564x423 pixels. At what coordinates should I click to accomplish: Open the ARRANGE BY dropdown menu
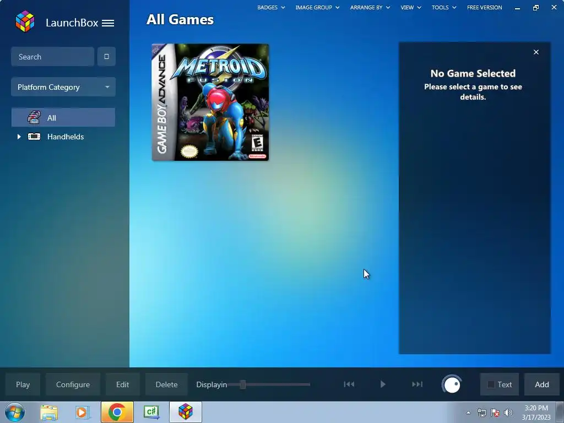coord(370,7)
